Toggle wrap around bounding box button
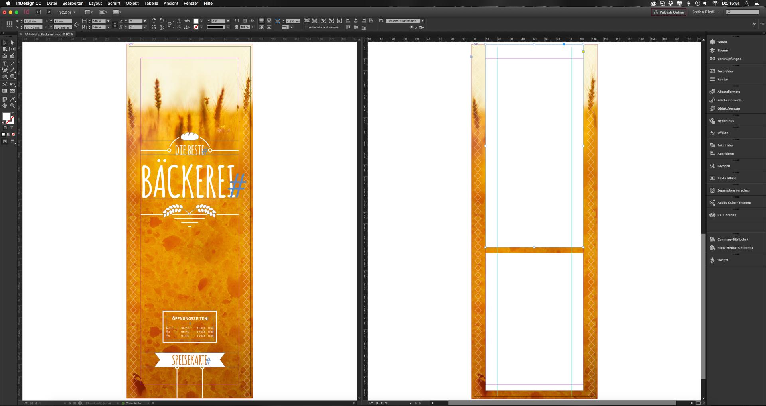The width and height of the screenshot is (766, 406). [x=269, y=21]
